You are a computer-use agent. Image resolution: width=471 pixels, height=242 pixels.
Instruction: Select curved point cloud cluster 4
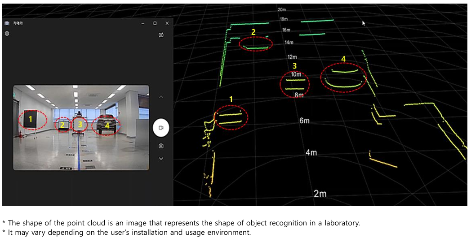click(x=344, y=78)
